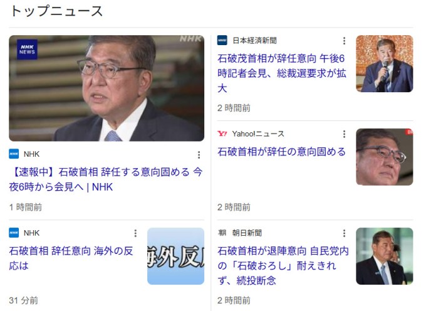Open options menu for NHK breaking news story

199,155
